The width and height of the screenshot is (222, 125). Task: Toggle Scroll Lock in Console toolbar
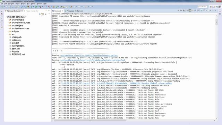(x=190, y=10)
